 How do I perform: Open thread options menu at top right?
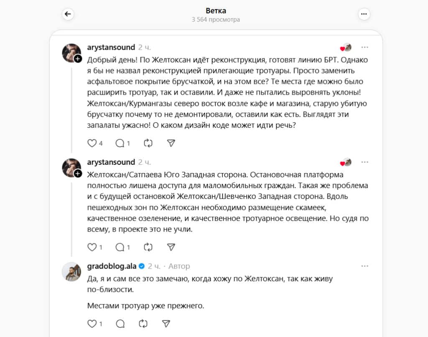[364, 14]
